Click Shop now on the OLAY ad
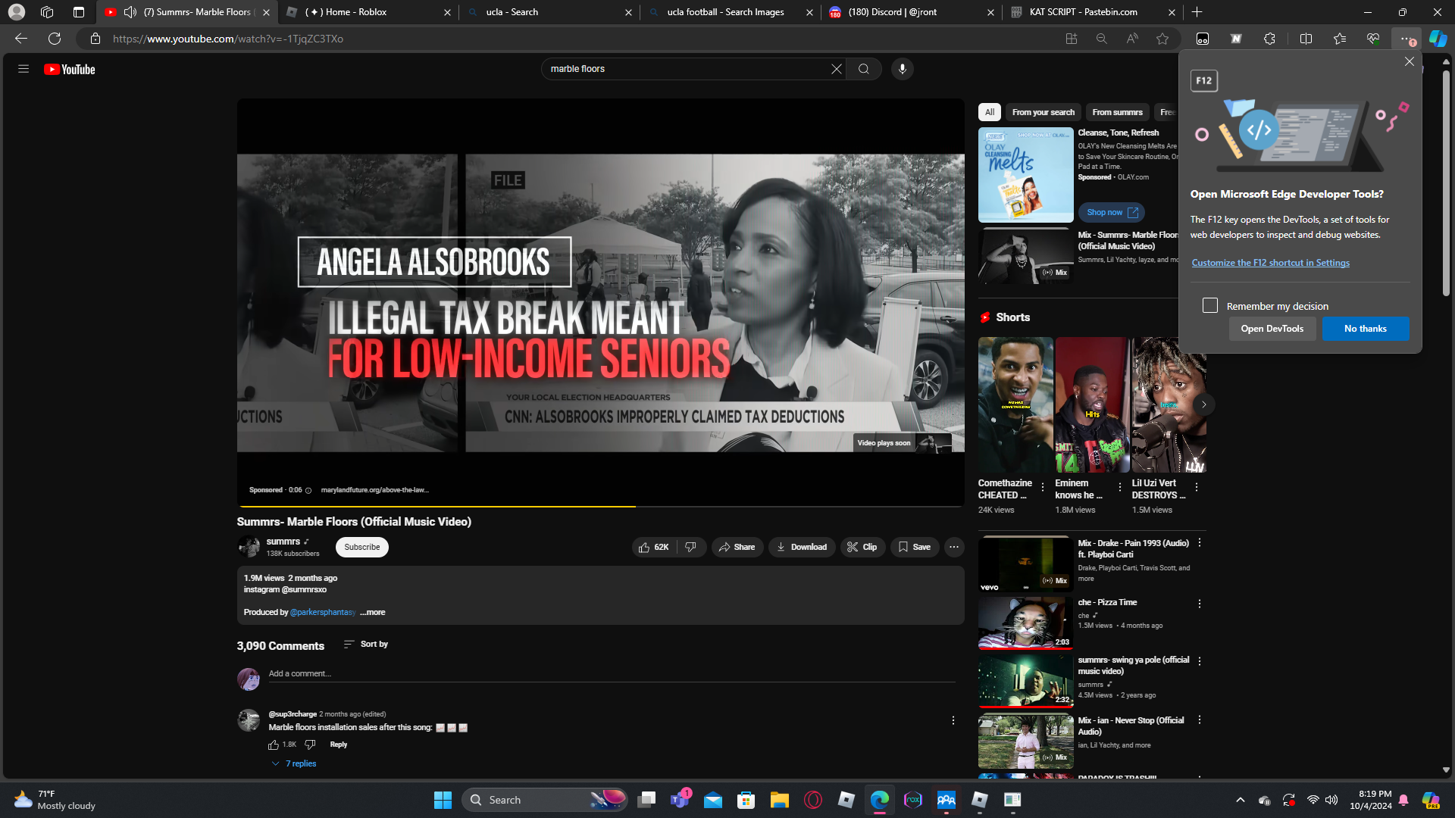Viewport: 1455px width, 818px height. pyautogui.click(x=1112, y=212)
